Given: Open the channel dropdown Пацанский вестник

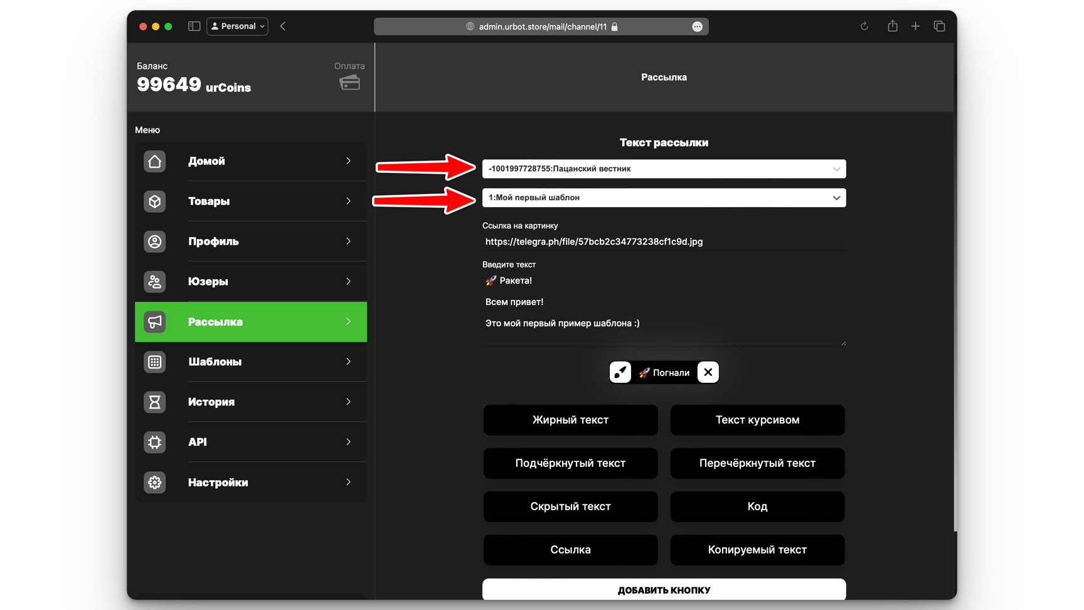Looking at the screenshot, I should point(664,169).
